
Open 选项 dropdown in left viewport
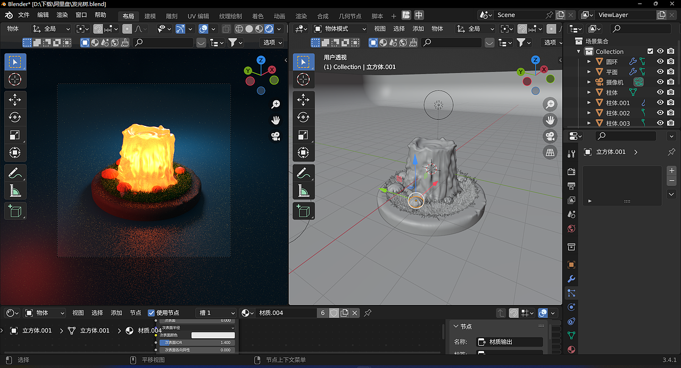point(272,42)
